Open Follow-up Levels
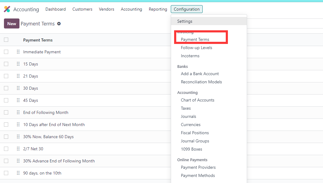Image resolution: width=323 pixels, height=183 pixels. pyautogui.click(x=197, y=48)
